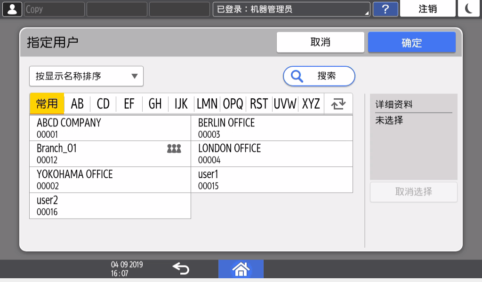Click the user profile icon
482x282 pixels.
click(12, 9)
